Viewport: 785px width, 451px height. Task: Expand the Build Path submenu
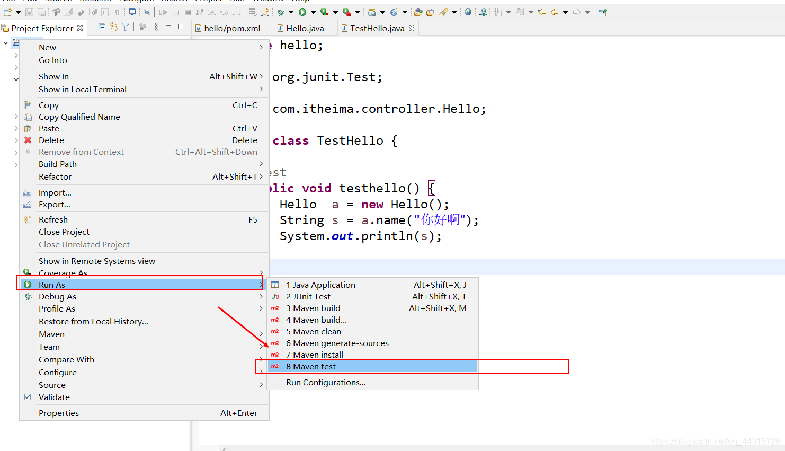click(x=144, y=164)
